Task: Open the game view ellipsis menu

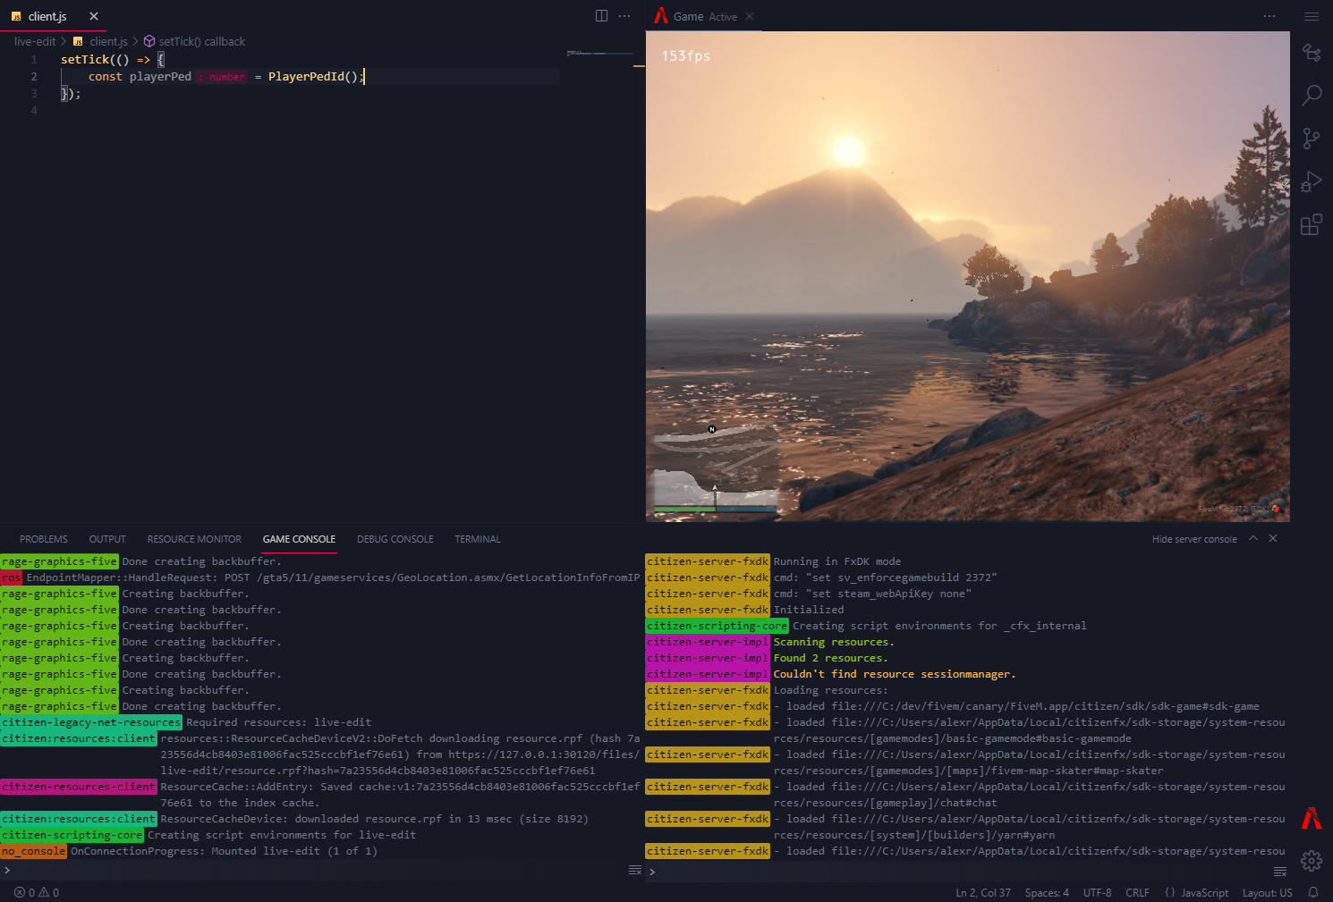Action: pos(1269,15)
